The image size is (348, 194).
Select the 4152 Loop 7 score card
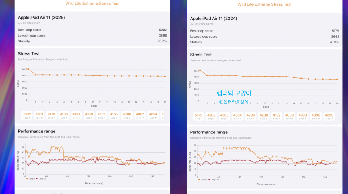point(102,115)
